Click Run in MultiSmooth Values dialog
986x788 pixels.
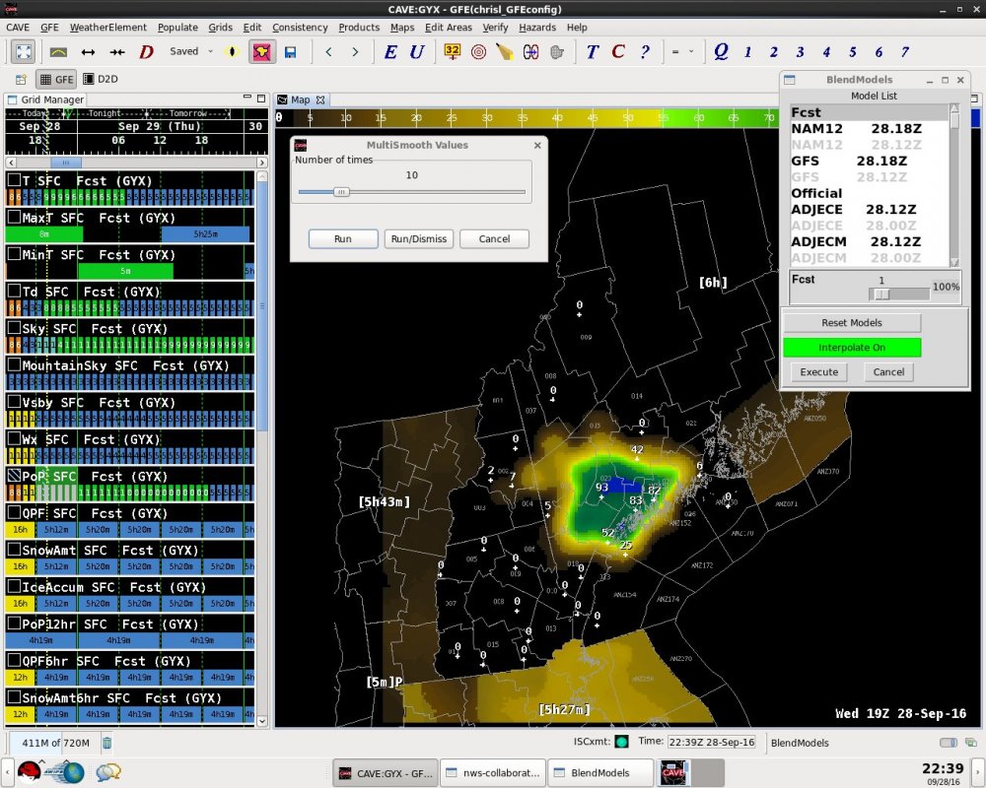coord(343,238)
